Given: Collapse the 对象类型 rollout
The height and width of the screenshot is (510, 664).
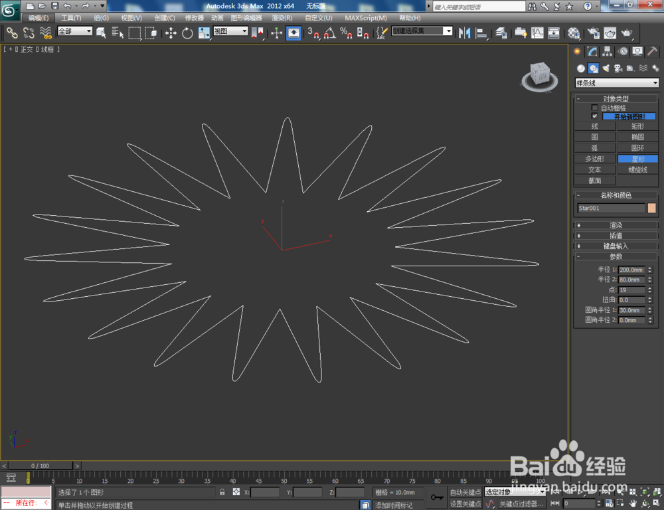Looking at the screenshot, I should click(616, 99).
